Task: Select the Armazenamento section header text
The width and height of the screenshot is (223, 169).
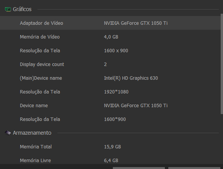Action: tap(32, 133)
